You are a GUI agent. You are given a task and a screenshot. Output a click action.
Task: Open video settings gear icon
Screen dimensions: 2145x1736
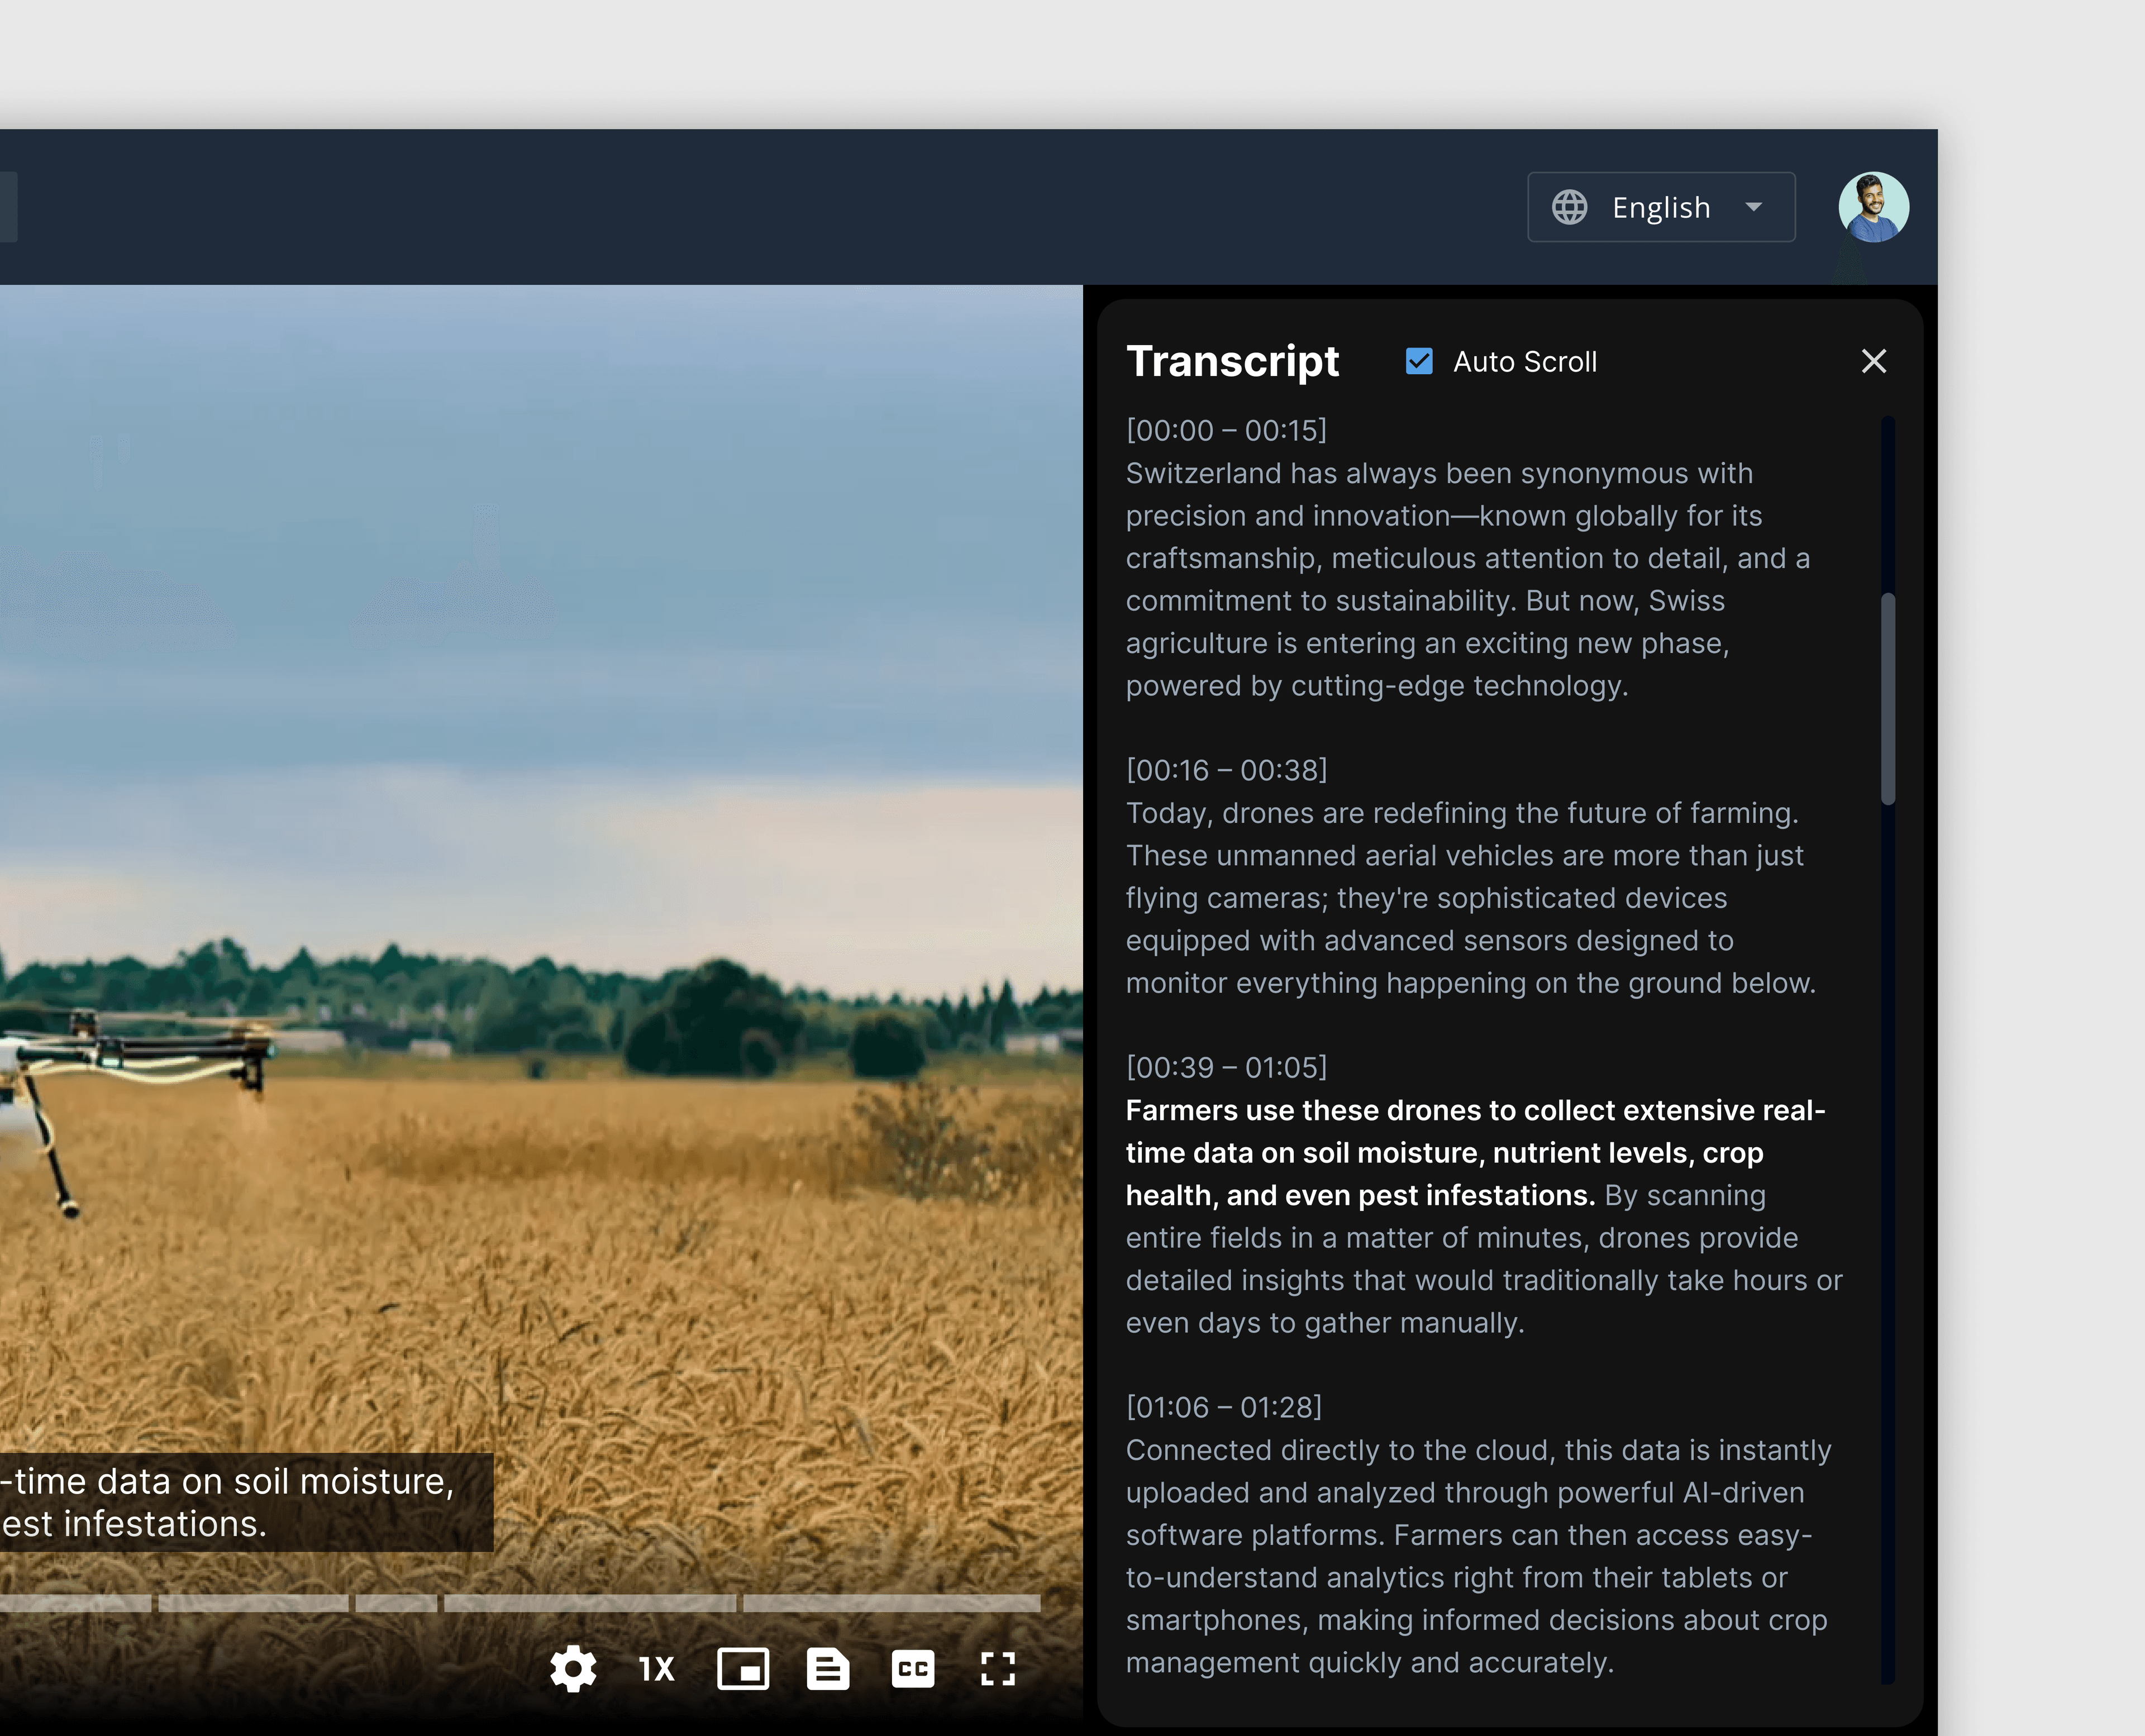coord(573,1669)
